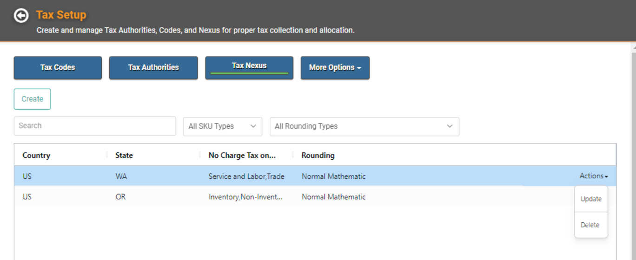Click the scrollbar up arrow at right edge
This screenshot has width=636, height=260.
click(x=633, y=47)
